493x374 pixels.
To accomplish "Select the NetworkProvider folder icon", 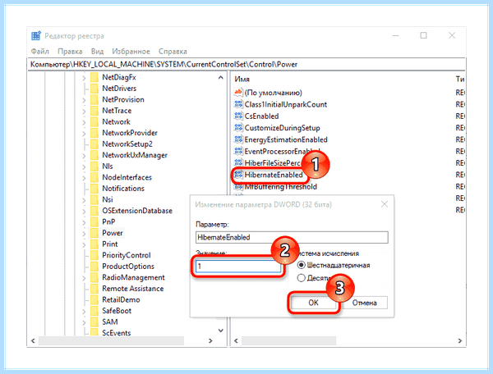I will tap(94, 133).
